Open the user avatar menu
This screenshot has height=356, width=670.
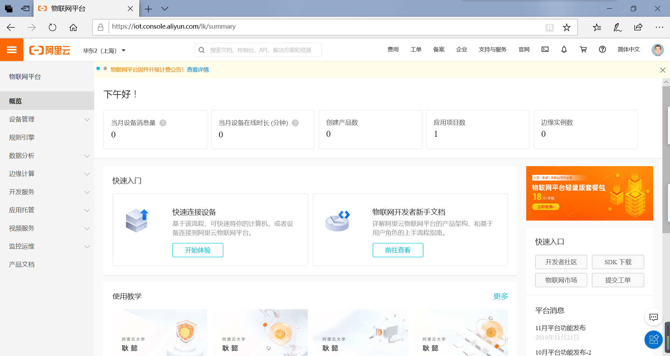657,50
